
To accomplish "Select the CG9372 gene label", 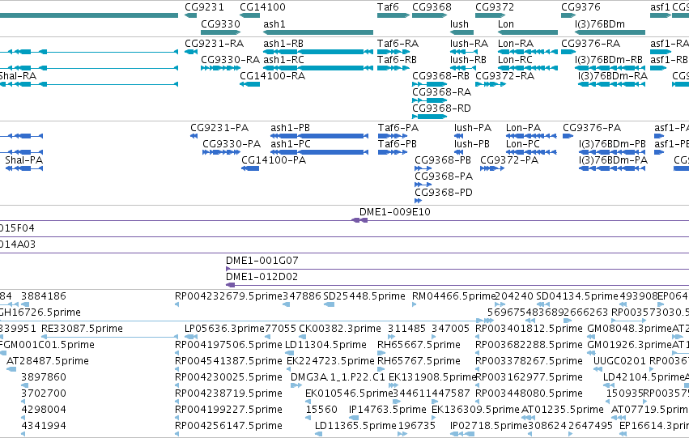I will (495, 7).
